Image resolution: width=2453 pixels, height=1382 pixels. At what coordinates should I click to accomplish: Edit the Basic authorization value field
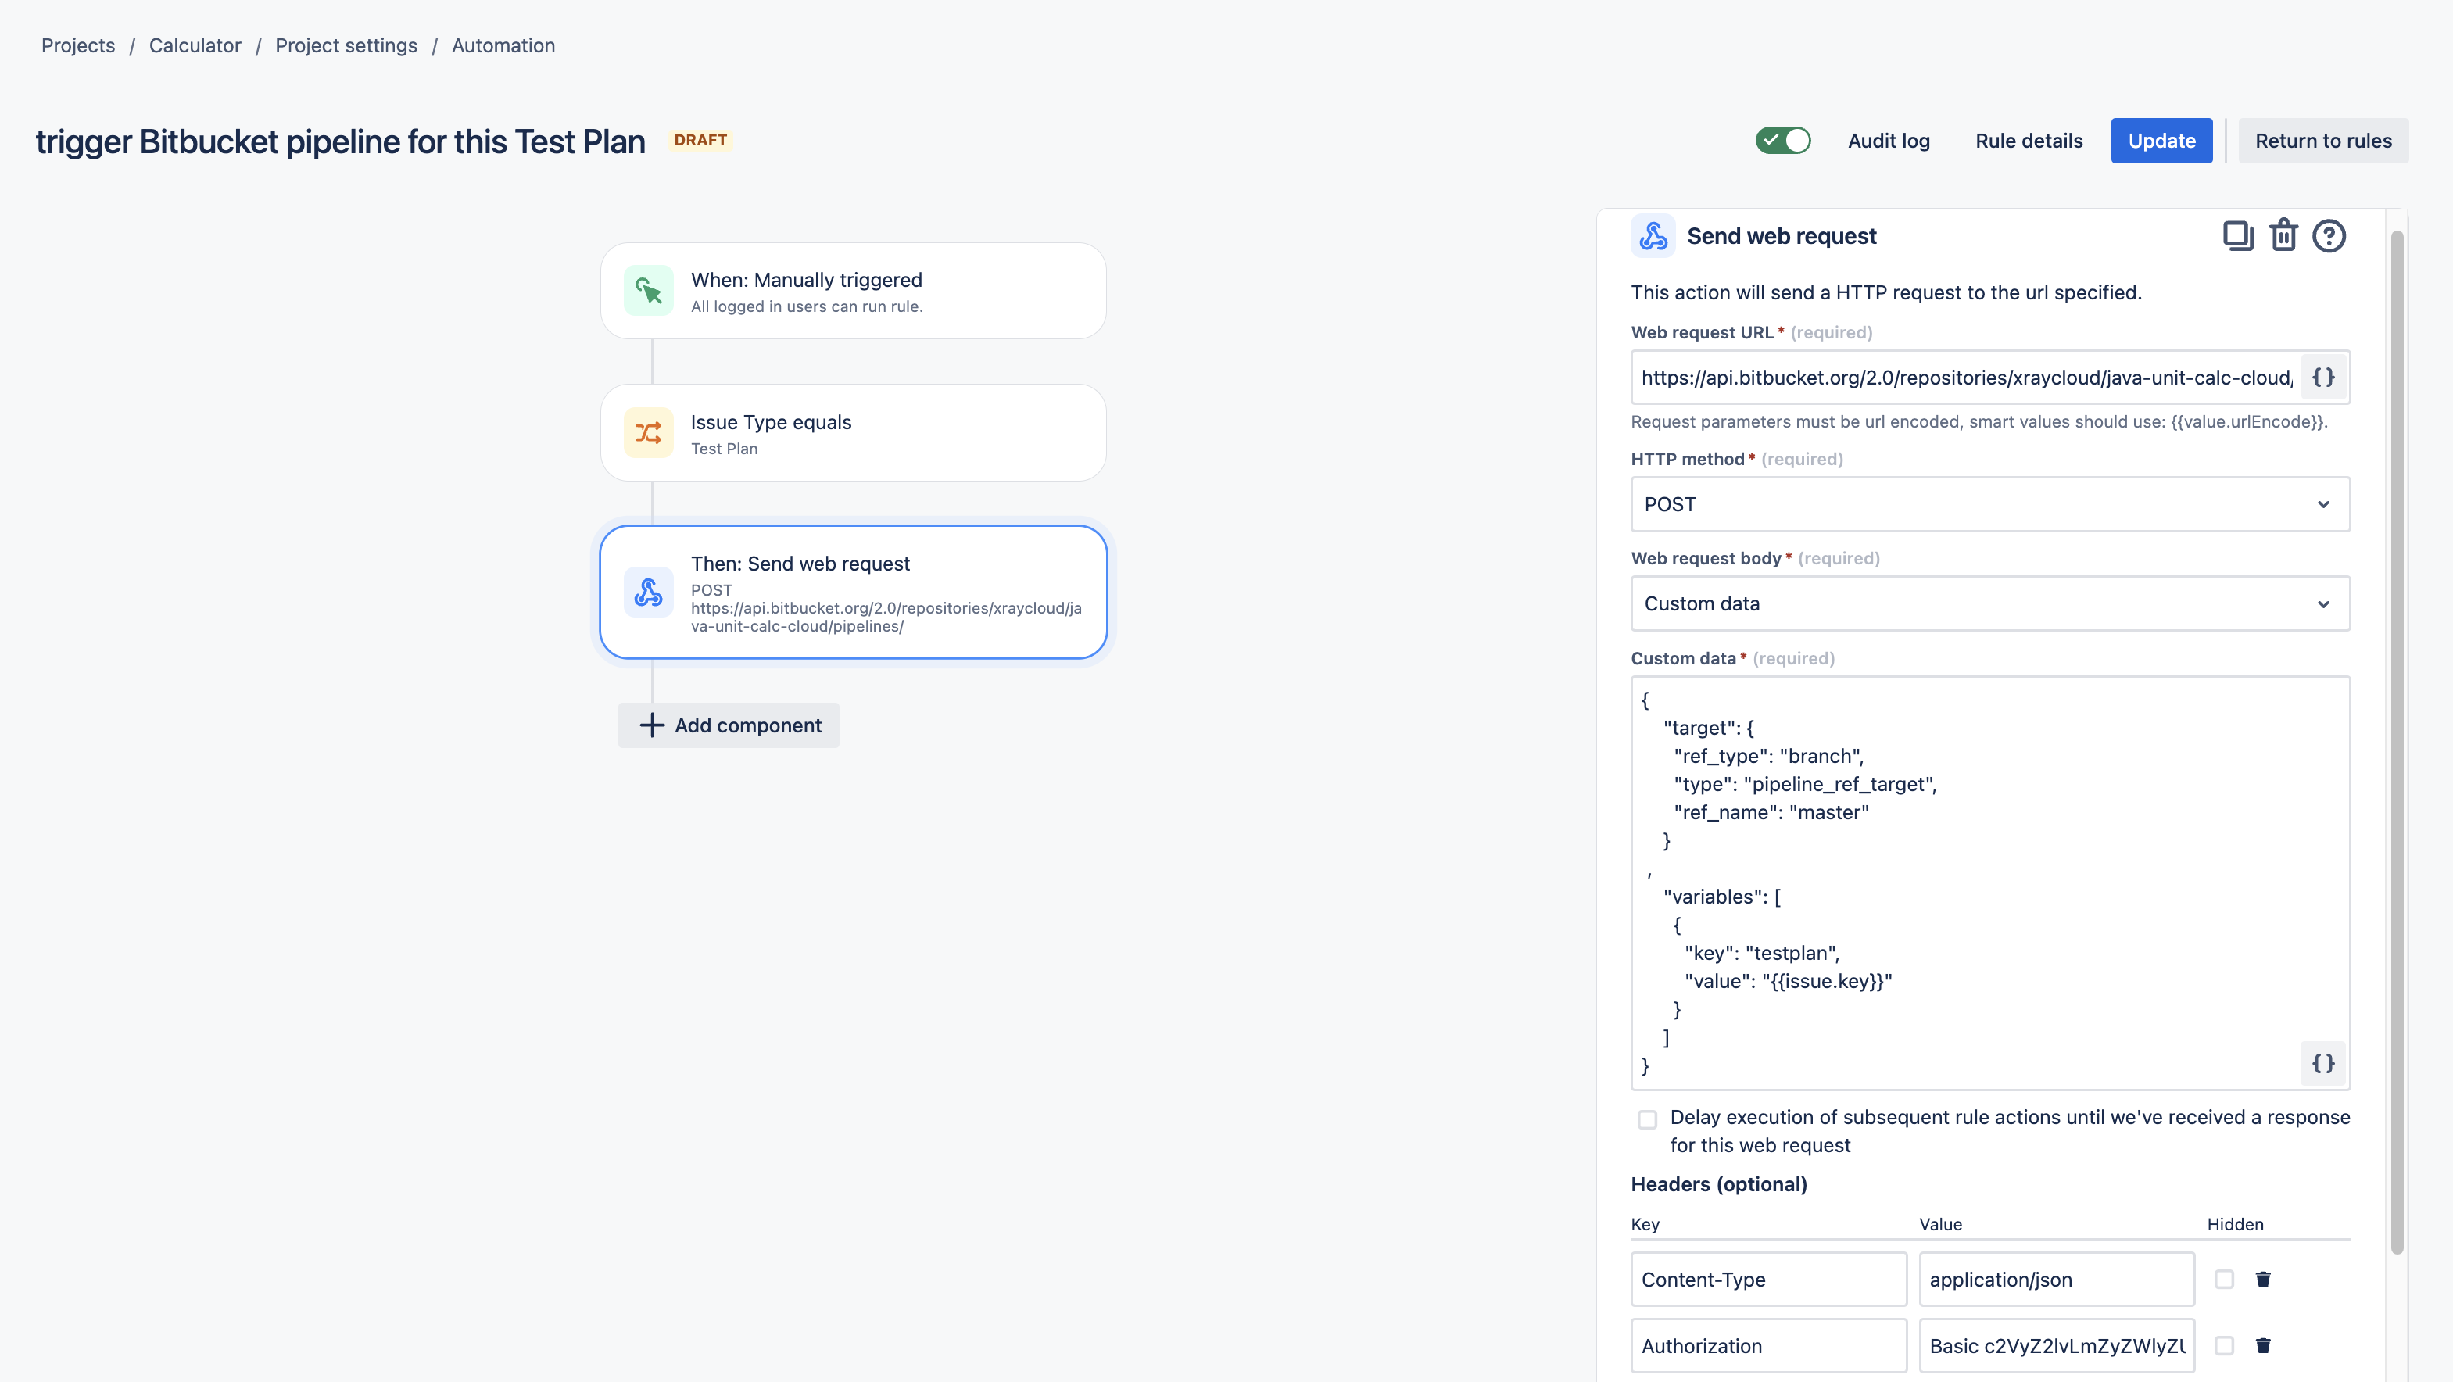coord(2057,1346)
